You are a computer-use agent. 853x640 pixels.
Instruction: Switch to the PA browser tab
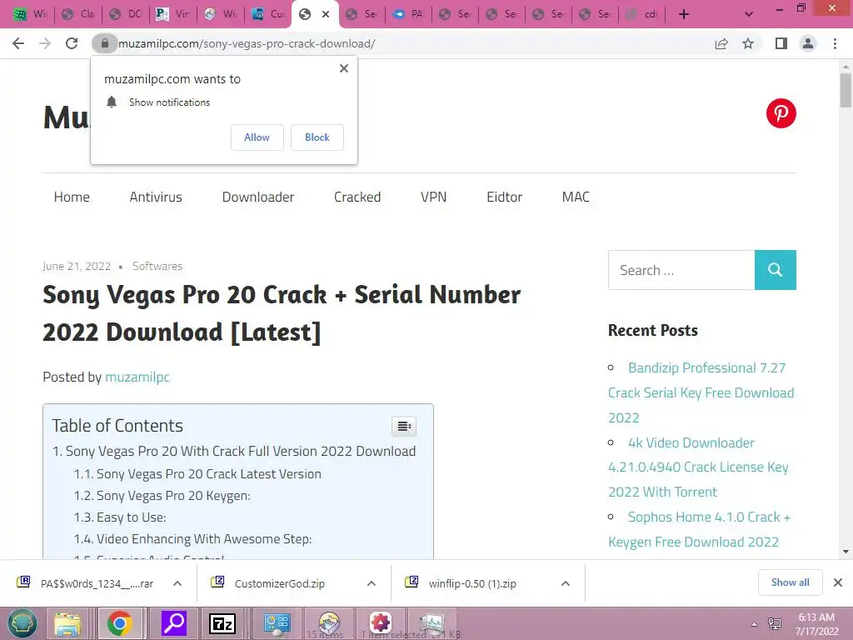coord(408,14)
